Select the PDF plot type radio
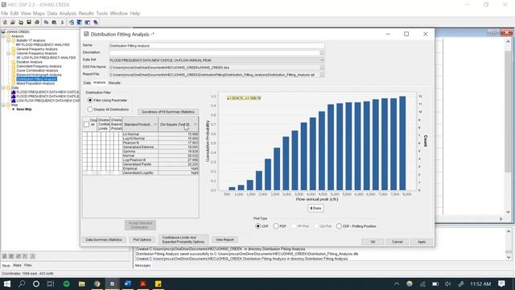Screen dimensions: 515x290 [276, 226]
